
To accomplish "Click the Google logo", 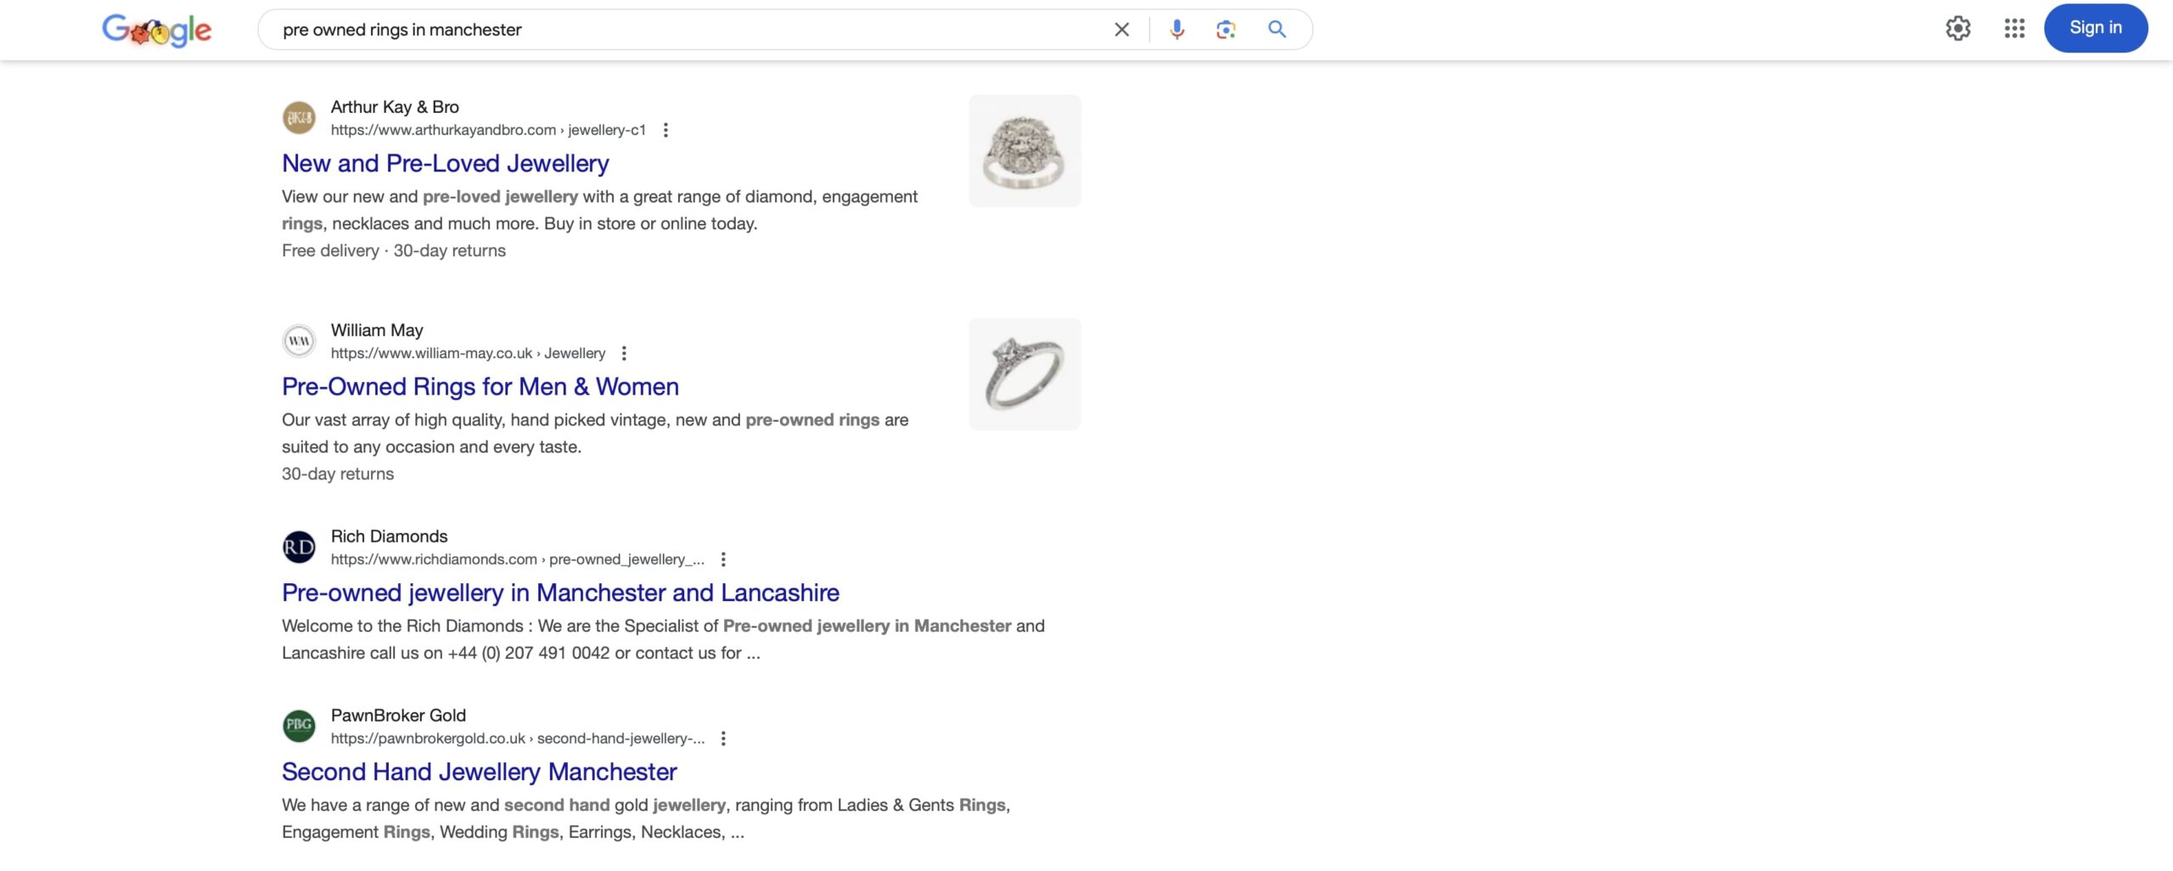I will click(156, 30).
